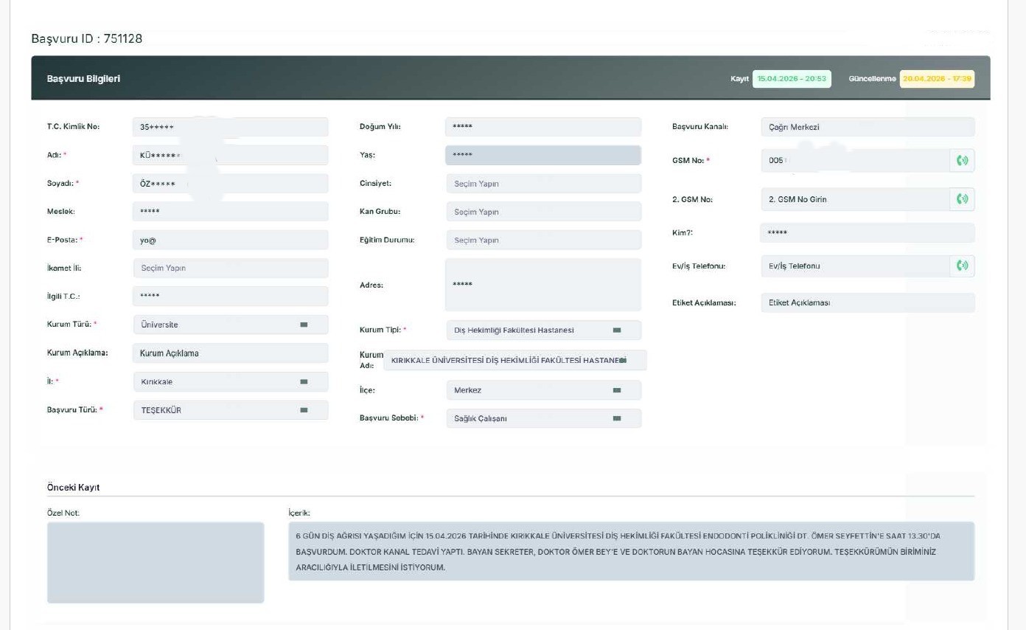Click the Güncellenme date badge in yellow
The image size is (1026, 630).
pos(937,79)
